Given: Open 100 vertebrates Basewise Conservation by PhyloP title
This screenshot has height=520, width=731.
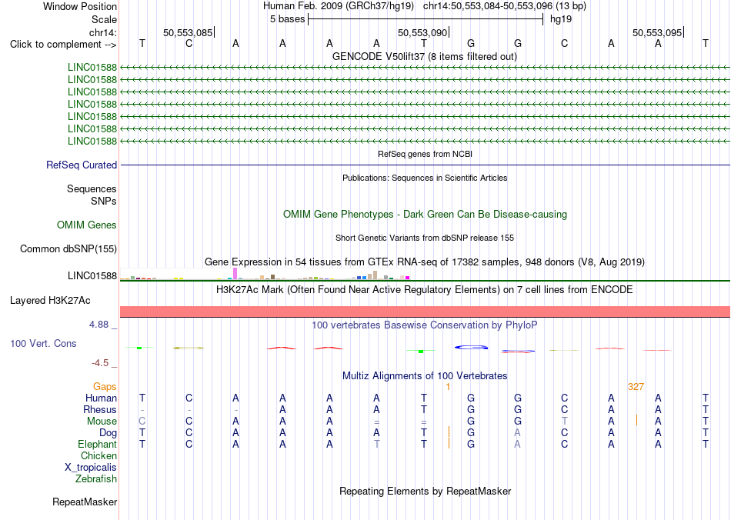Looking at the screenshot, I should point(425,325).
